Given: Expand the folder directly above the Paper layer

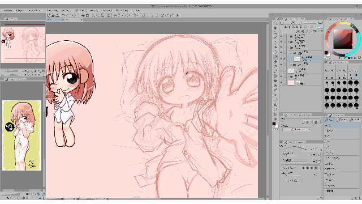Looking at the screenshot, I should [288, 76].
